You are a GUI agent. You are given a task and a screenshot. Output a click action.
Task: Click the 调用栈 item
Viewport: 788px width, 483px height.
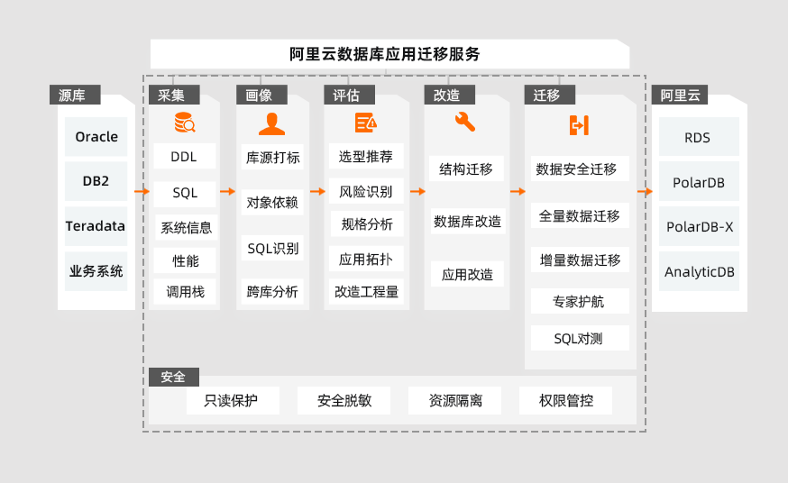coord(185,292)
